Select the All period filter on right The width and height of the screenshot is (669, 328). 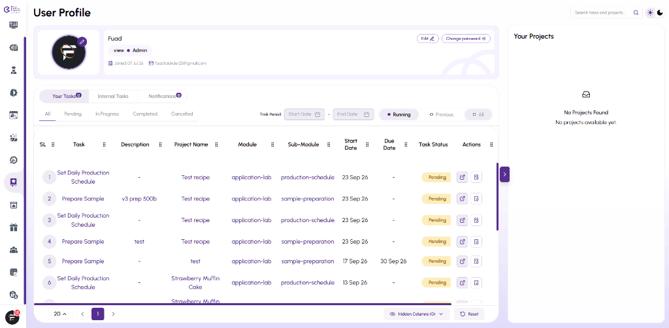pyautogui.click(x=478, y=114)
